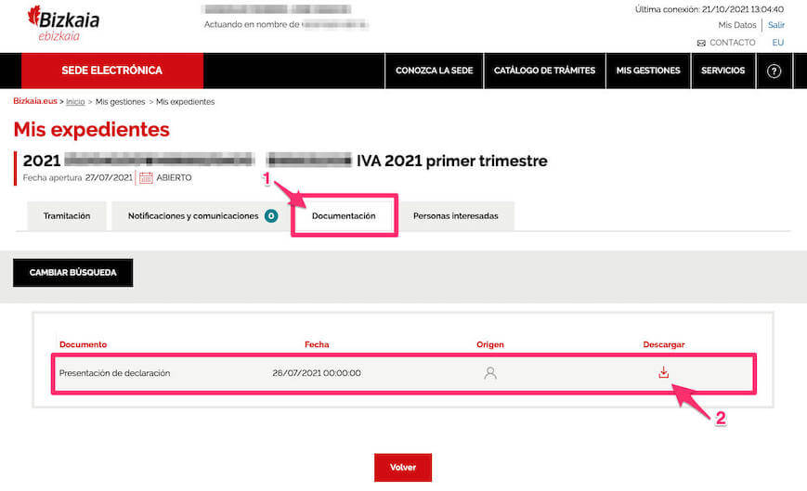Click the Documento column header
This screenshot has height=491, width=807.
[x=83, y=344]
